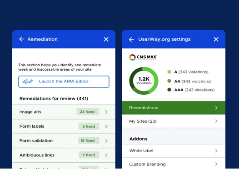Click the Remediations for review (441) heading

(54, 99)
